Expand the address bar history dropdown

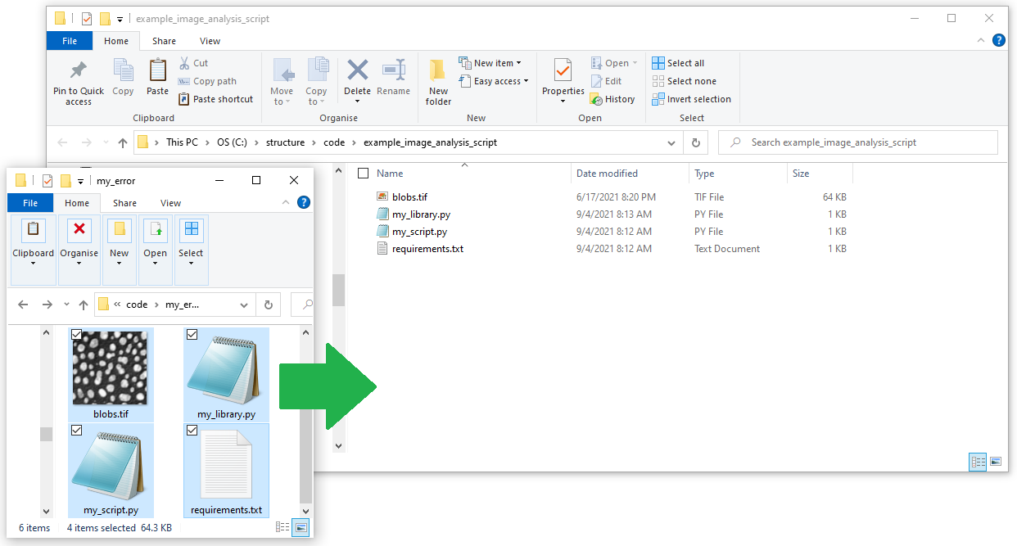[671, 142]
